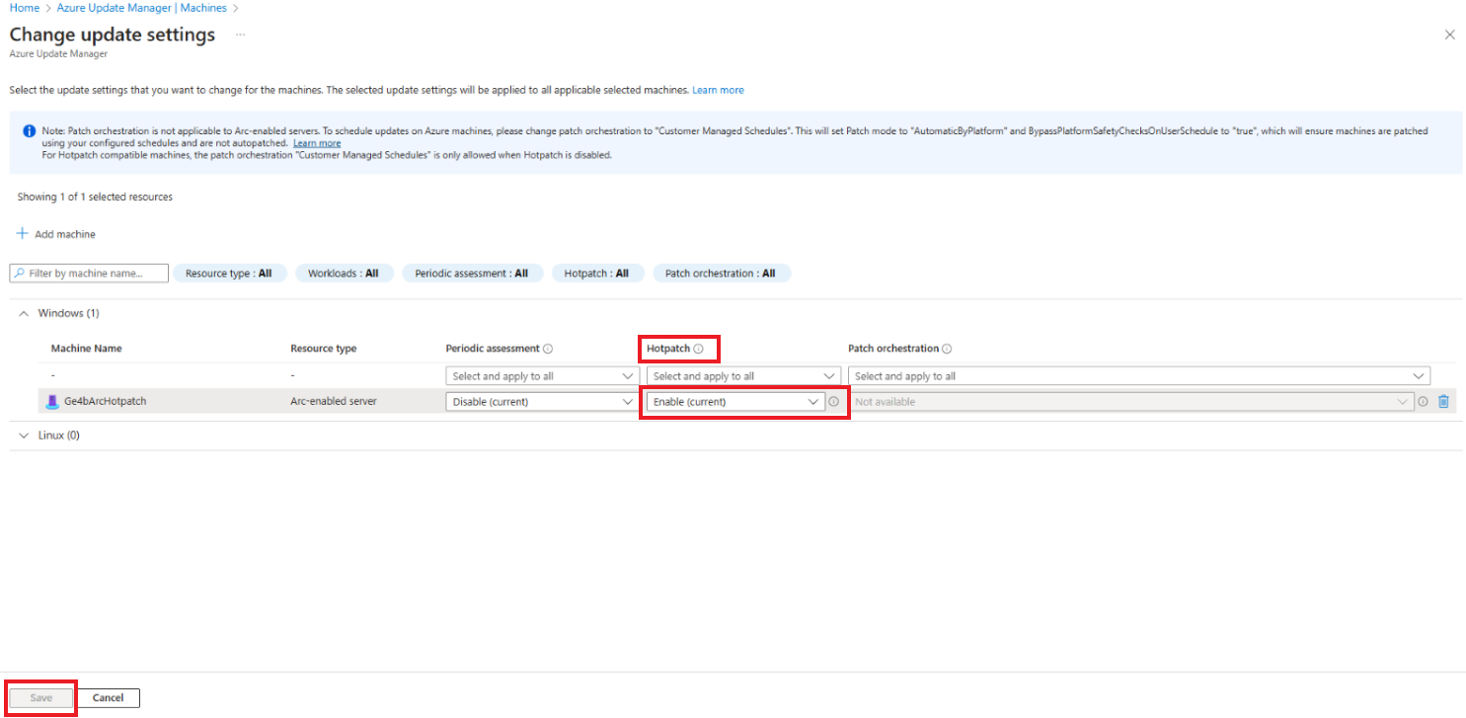Click the Change update settings title
This screenshot has height=718, width=1466.
tap(113, 35)
